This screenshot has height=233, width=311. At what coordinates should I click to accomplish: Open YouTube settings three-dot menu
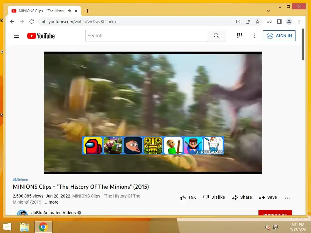[254, 36]
